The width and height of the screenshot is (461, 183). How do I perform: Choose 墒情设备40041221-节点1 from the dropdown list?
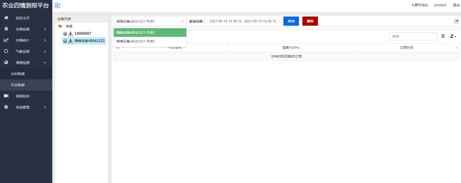pos(150,32)
